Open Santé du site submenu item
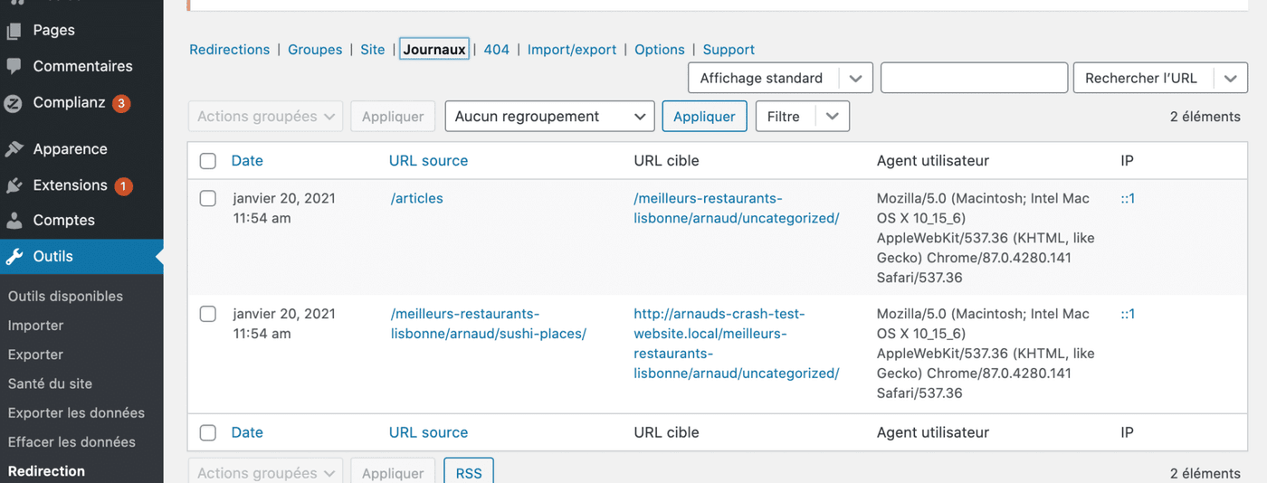The width and height of the screenshot is (1267, 483). click(50, 384)
